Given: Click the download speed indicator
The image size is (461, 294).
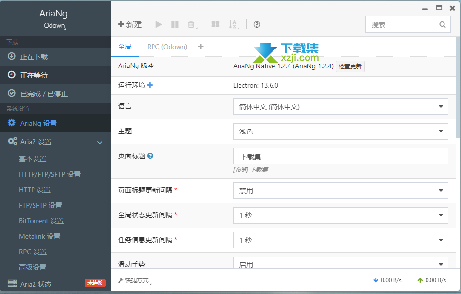Looking at the screenshot, I should tap(387, 280).
